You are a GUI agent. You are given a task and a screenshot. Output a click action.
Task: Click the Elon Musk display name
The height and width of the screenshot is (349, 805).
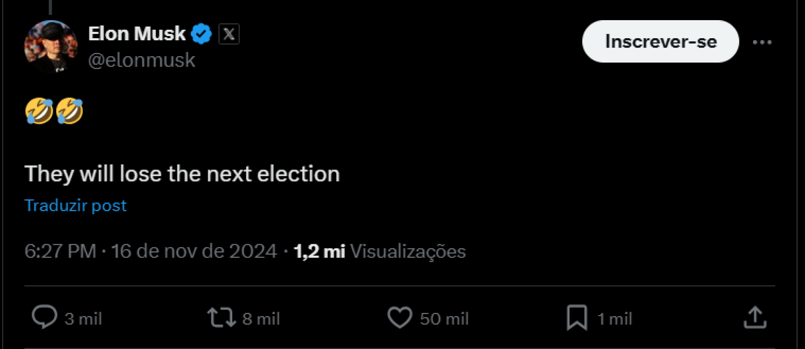pyautogui.click(x=137, y=34)
